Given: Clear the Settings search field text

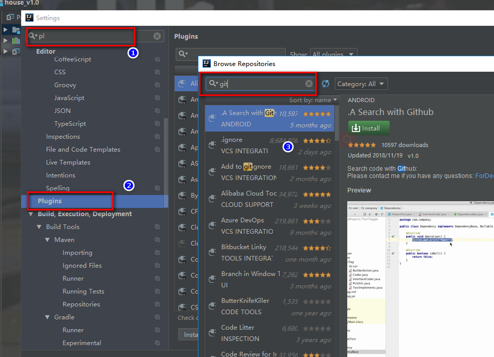Looking at the screenshot, I should [x=157, y=36].
